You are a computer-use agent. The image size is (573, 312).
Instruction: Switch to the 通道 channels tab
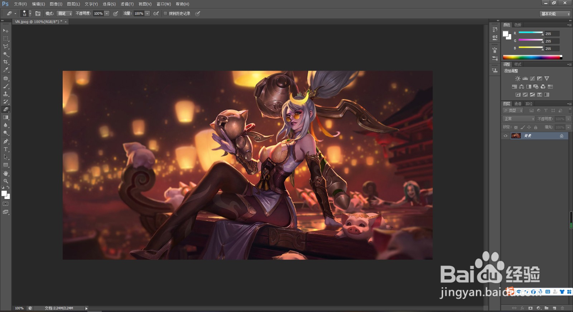pyautogui.click(x=518, y=104)
